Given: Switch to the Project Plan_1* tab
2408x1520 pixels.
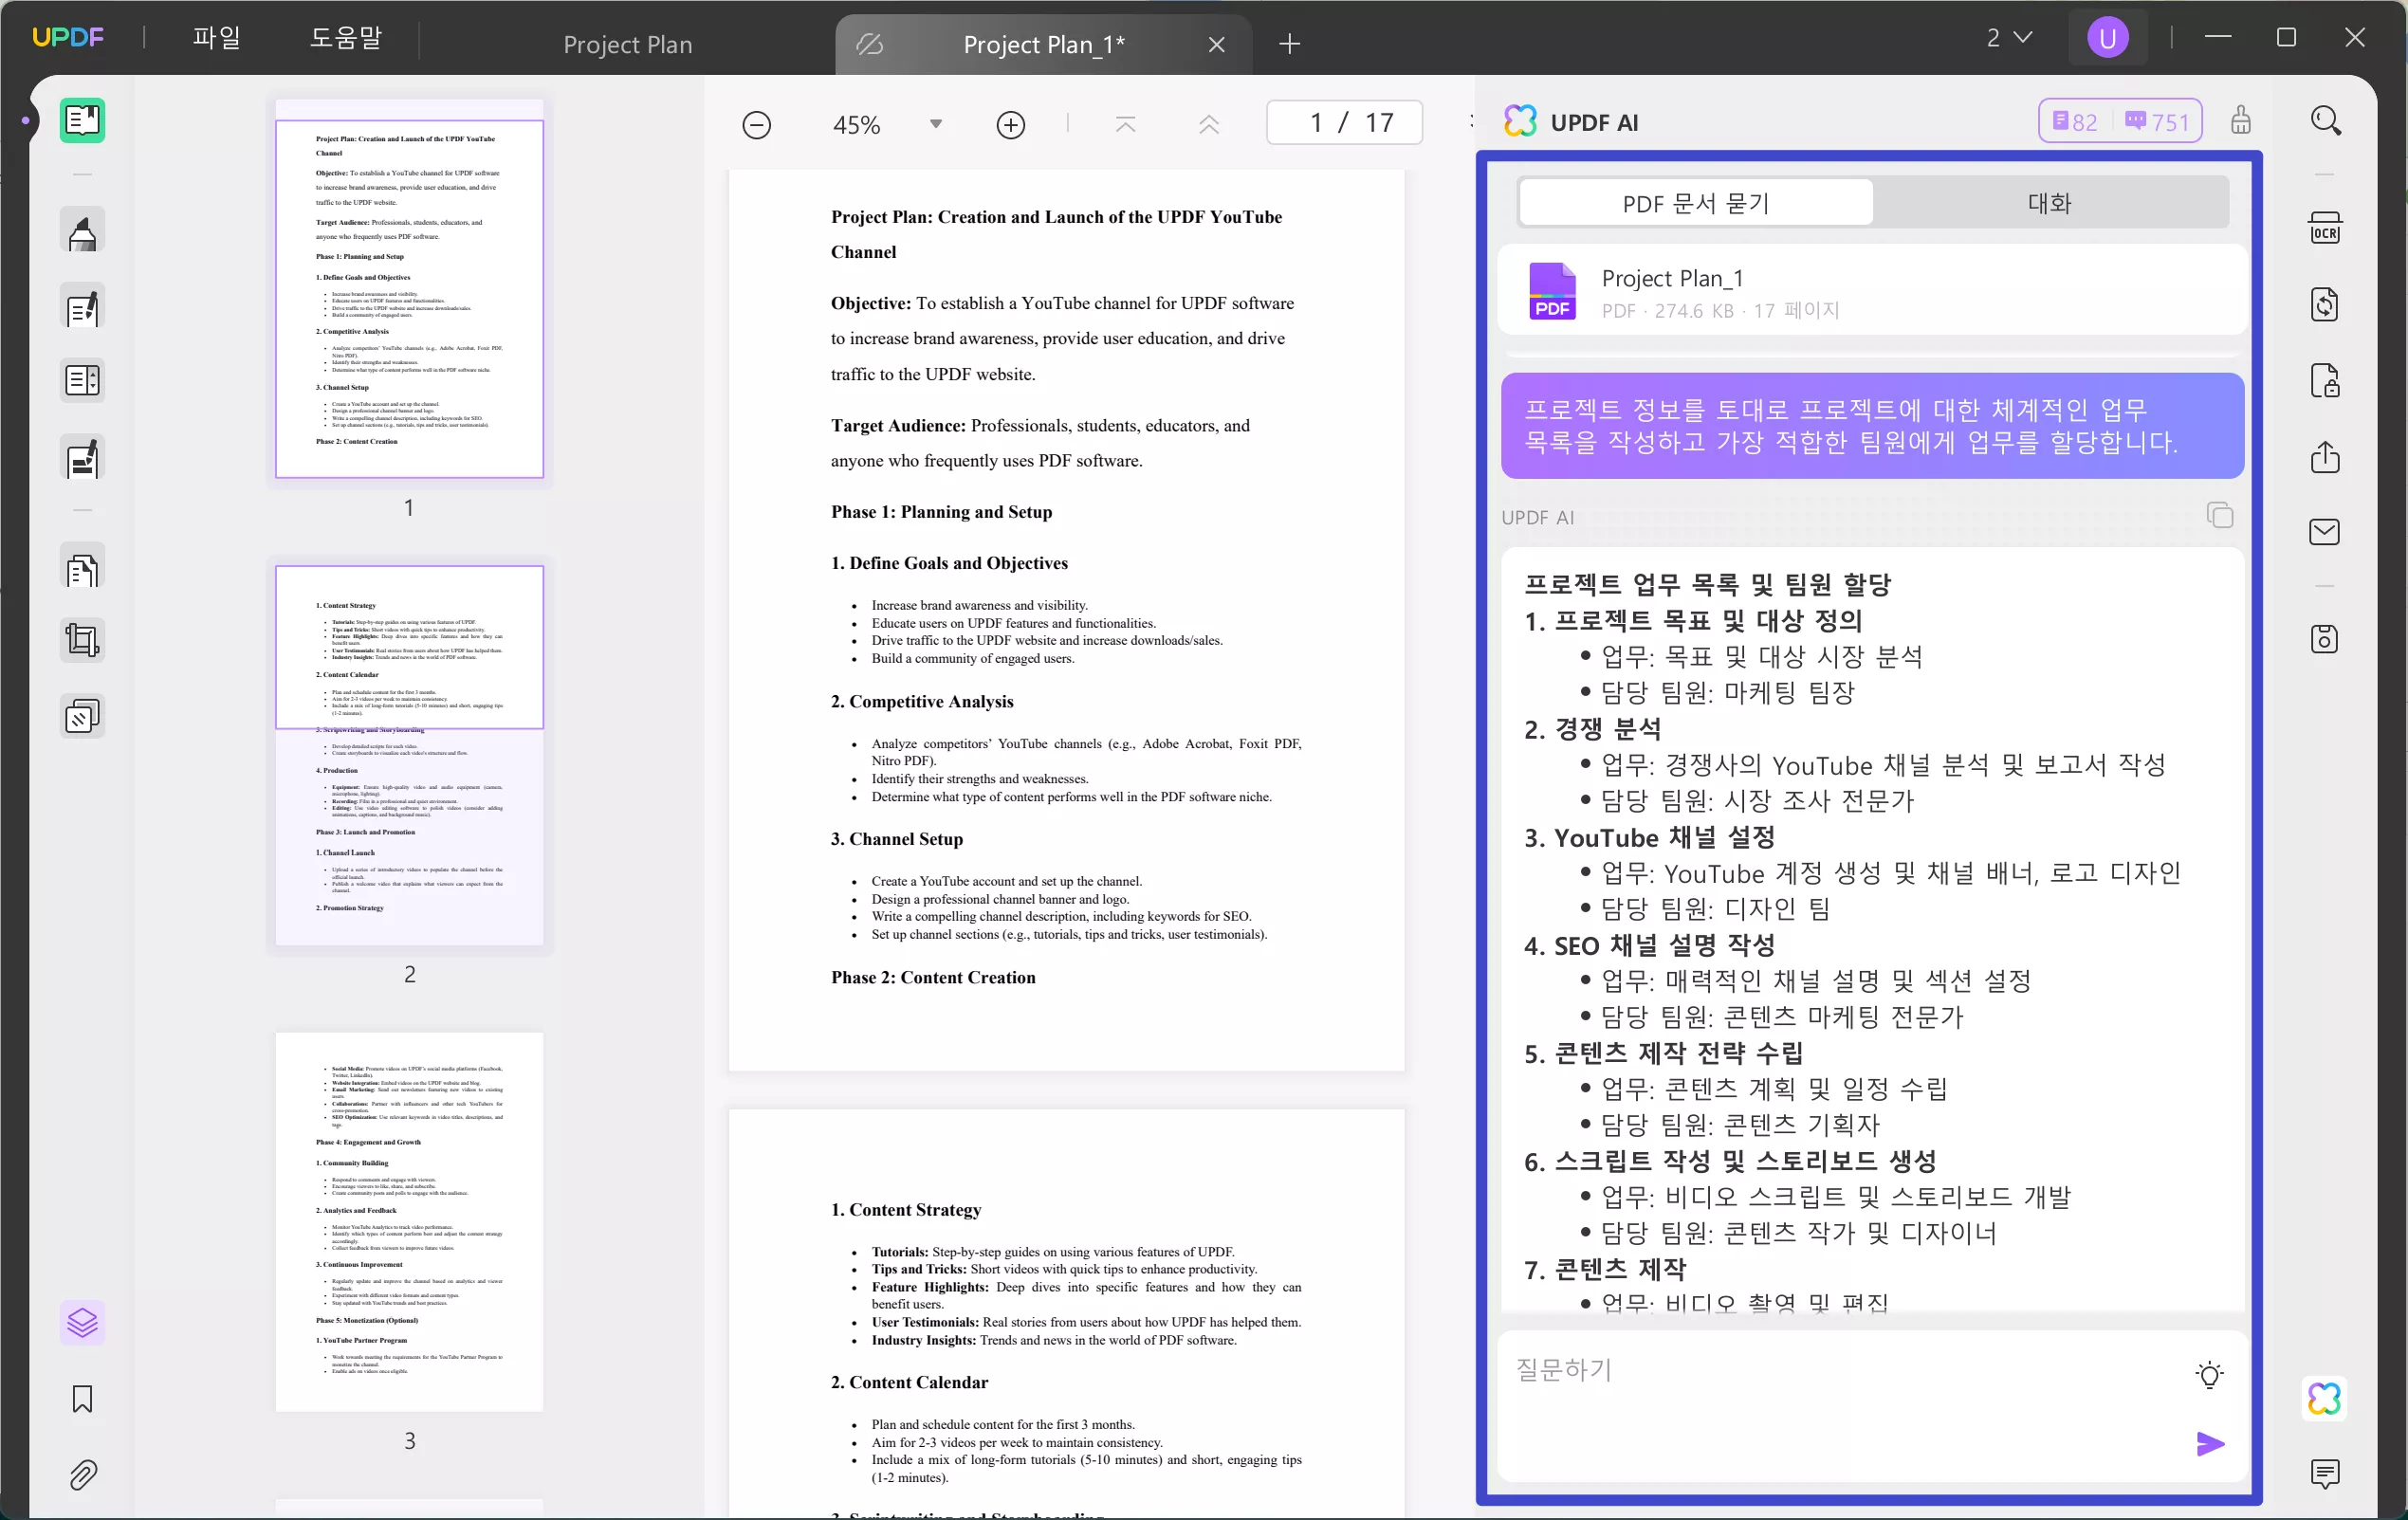Looking at the screenshot, I should coord(1044,44).
